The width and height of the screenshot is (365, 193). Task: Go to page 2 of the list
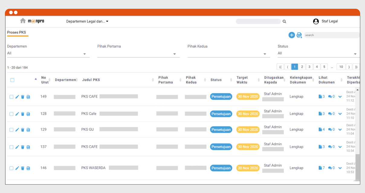(x=302, y=67)
